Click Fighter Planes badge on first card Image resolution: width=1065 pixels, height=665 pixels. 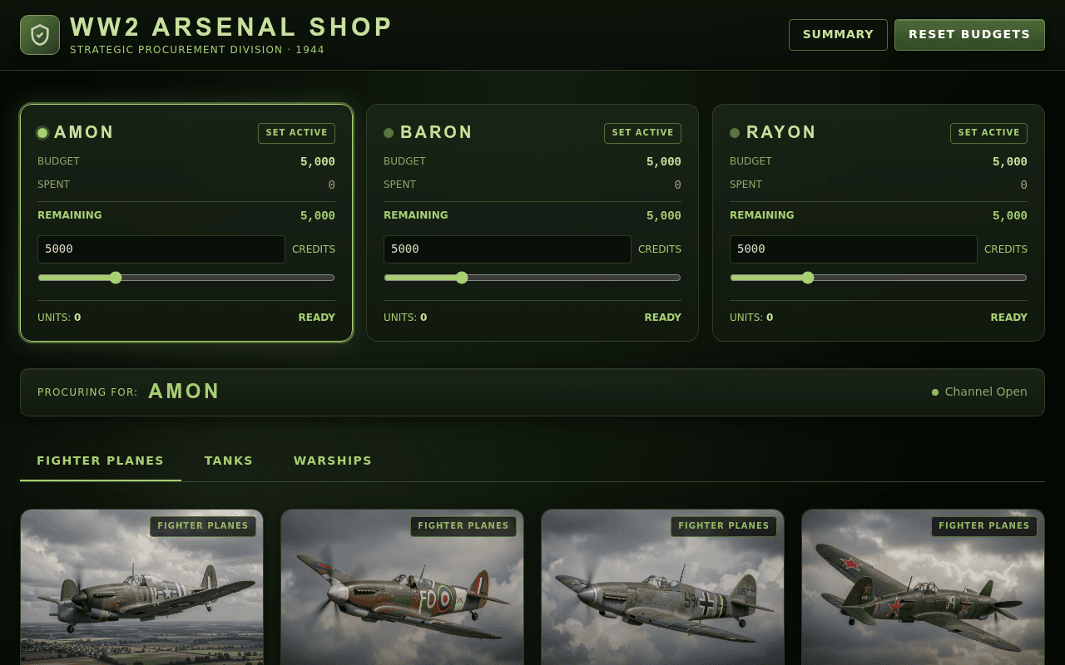(203, 526)
